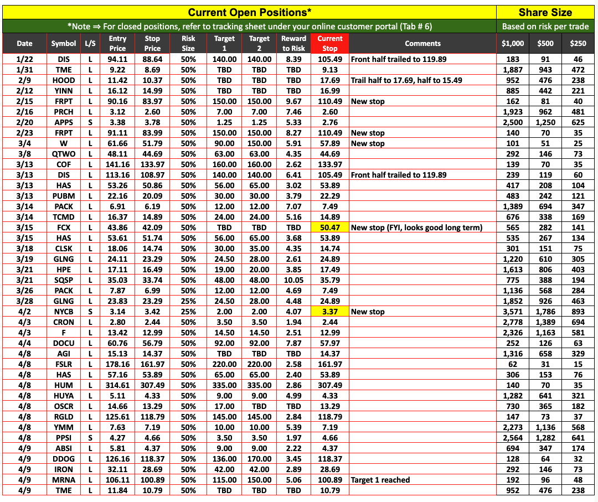Select the red "Current Stop" column header
This screenshot has width=598, height=502.
click(329, 43)
